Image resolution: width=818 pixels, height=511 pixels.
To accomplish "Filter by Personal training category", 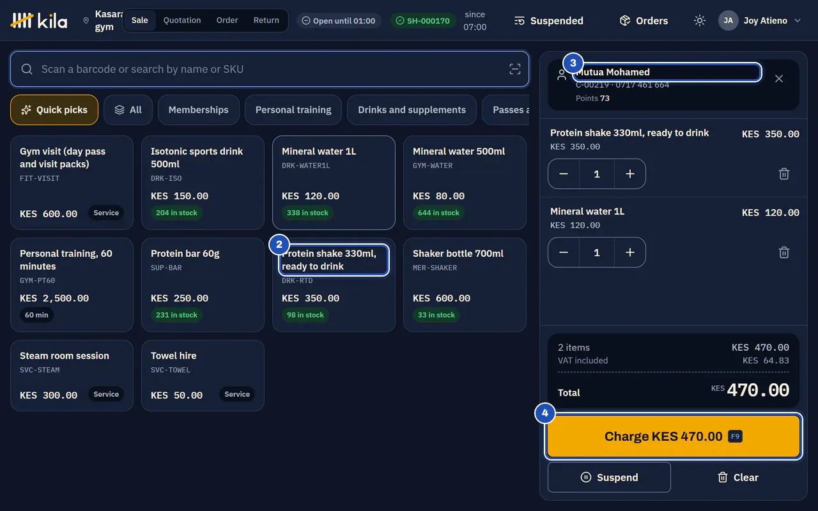I will (x=293, y=110).
